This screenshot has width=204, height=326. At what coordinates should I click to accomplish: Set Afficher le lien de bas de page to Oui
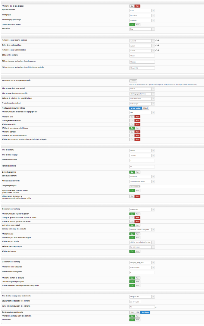(x=132, y=6)
